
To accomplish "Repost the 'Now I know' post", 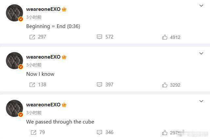I will 32,85.
